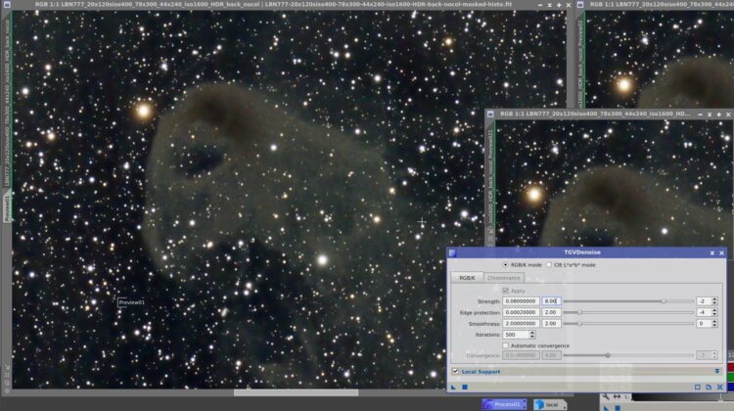Shade the TGVDenoise window via title bar icon
Image resolution: width=734 pixels, height=411 pixels.
pos(712,252)
